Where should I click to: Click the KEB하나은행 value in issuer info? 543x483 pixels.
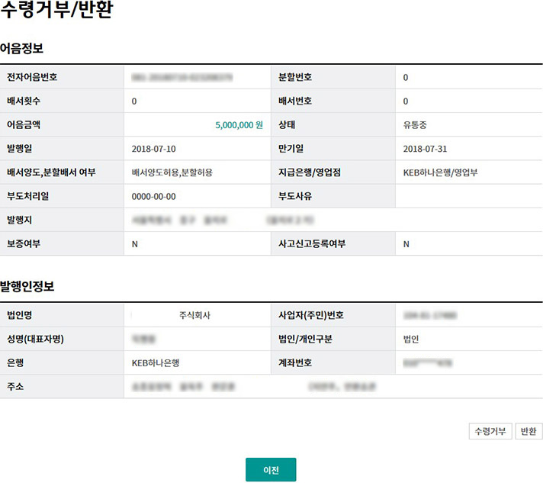tap(160, 363)
